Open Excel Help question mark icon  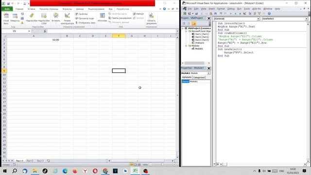pos(164,9)
